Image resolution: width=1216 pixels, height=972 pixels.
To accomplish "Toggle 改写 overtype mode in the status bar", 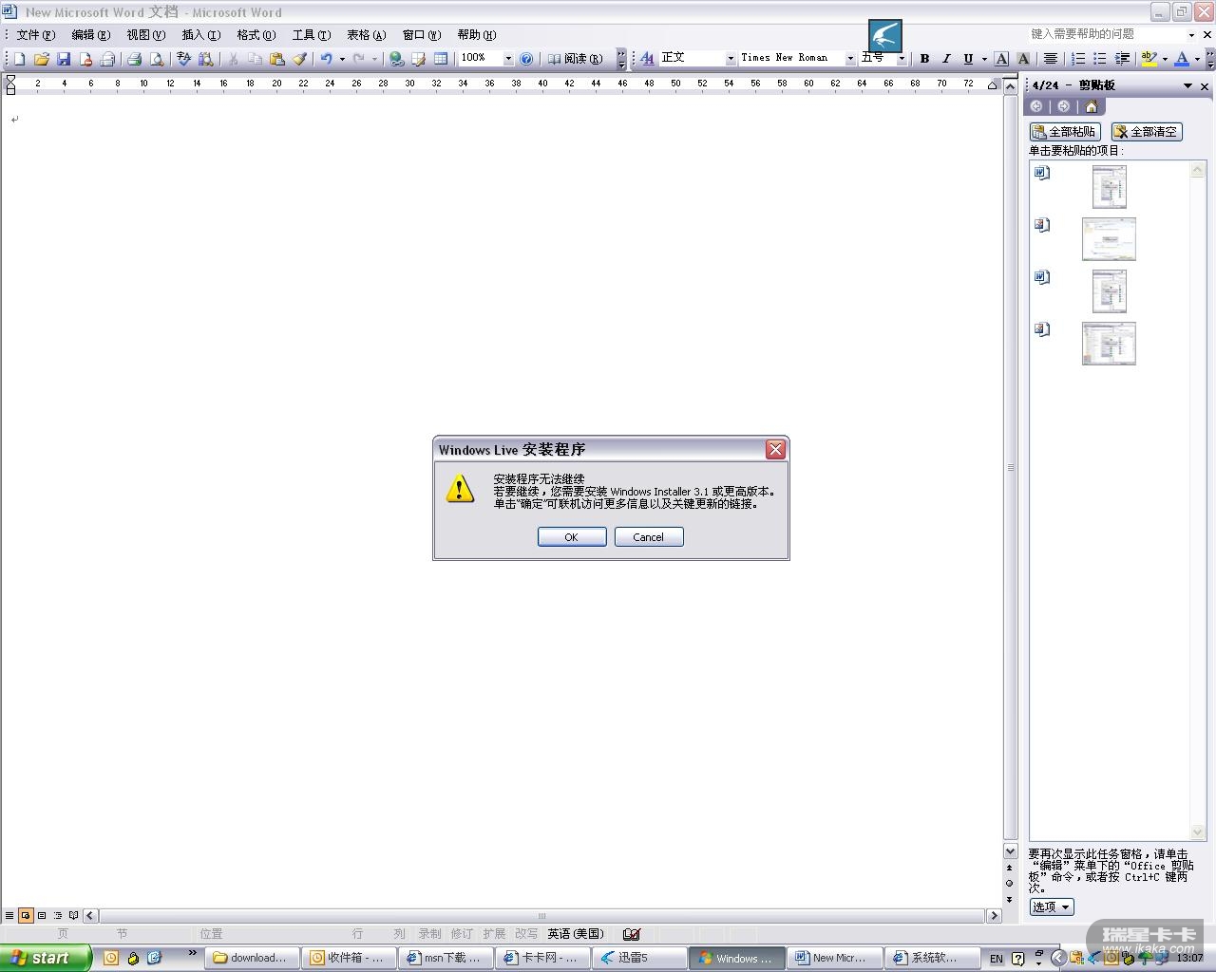I will [526, 934].
